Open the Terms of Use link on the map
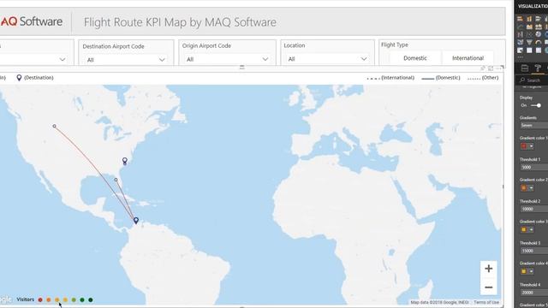 (486, 302)
